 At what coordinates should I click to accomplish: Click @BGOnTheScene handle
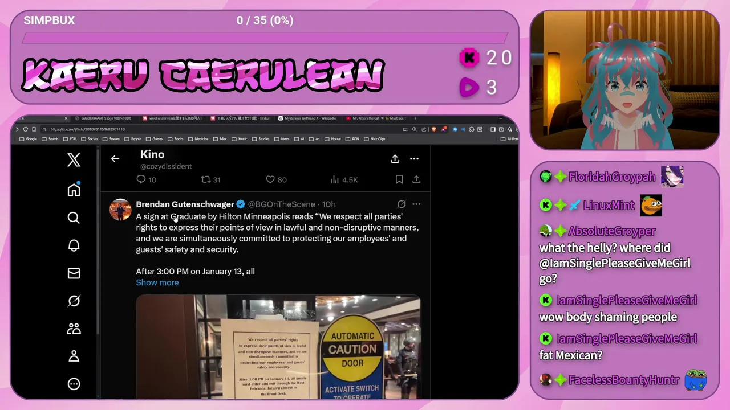coord(281,204)
